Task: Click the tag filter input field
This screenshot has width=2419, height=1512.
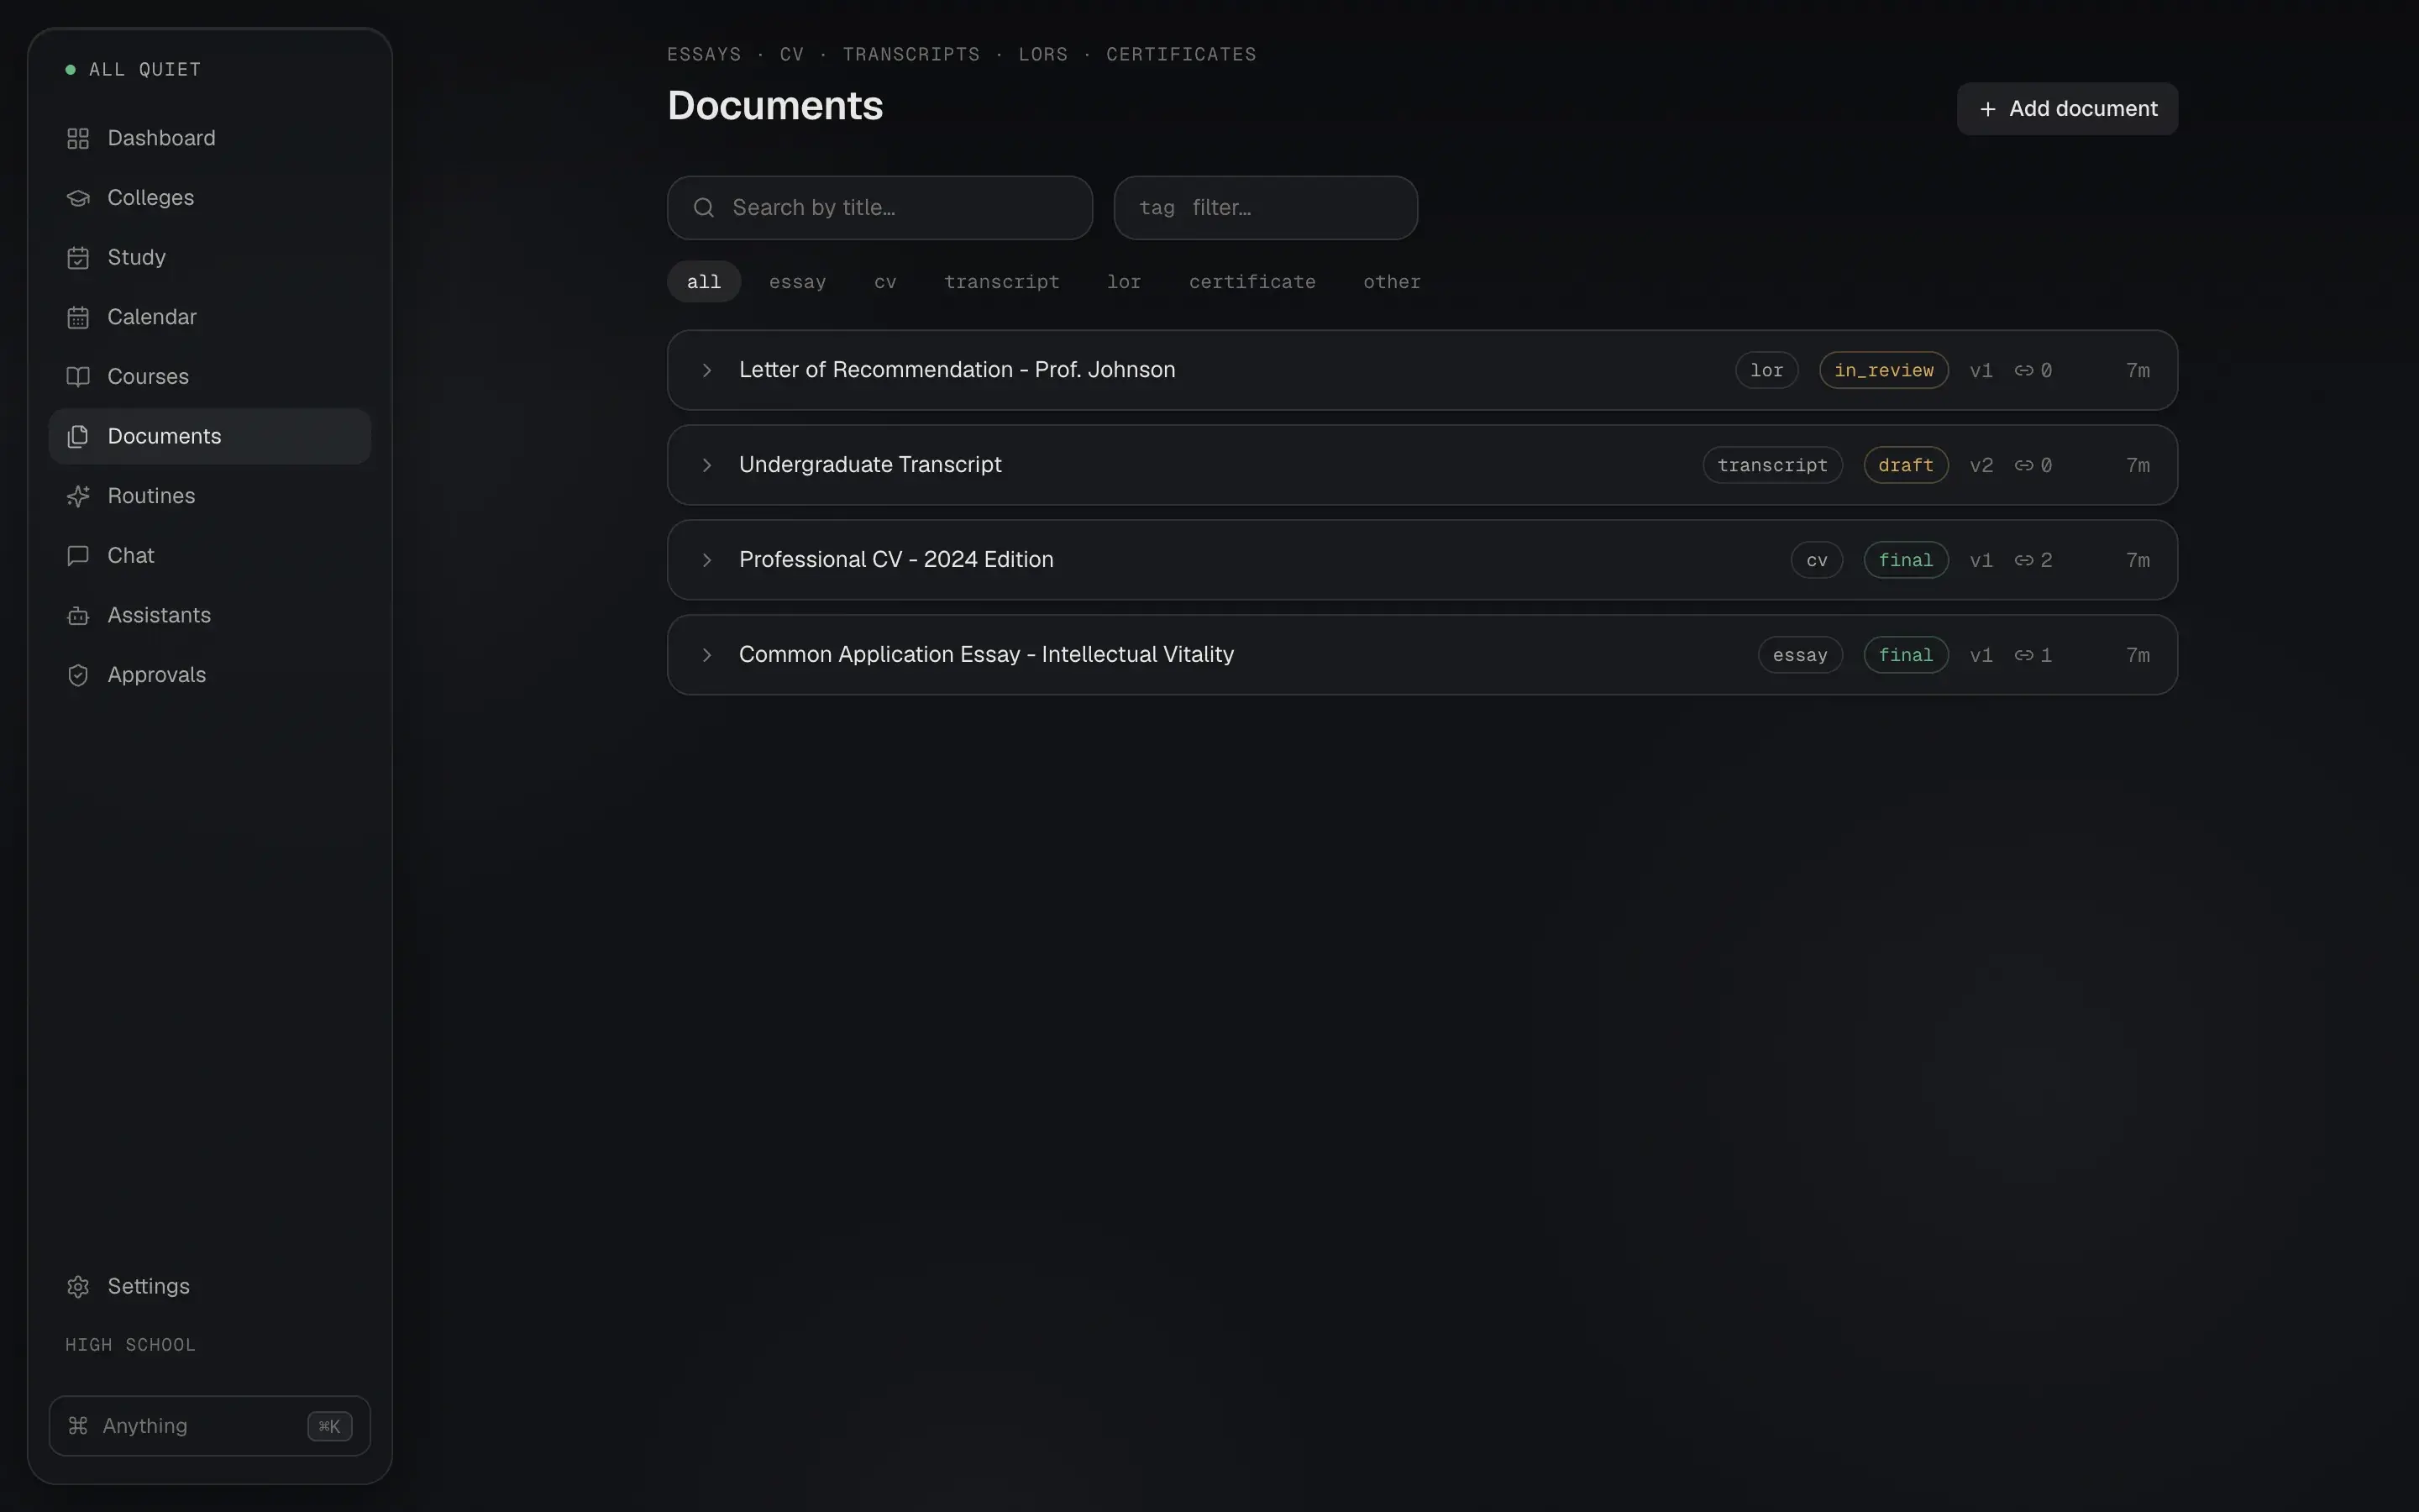Action: point(1266,208)
